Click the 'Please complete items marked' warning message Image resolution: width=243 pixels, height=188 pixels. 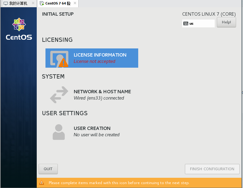(119, 183)
